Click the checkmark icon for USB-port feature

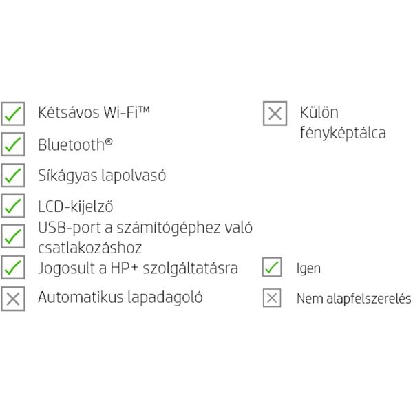click(13, 236)
